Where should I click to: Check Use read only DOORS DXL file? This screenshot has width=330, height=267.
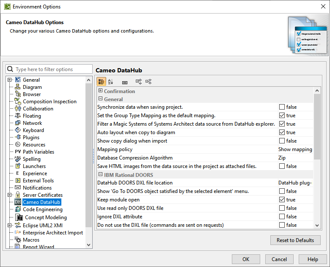[x=282, y=208]
